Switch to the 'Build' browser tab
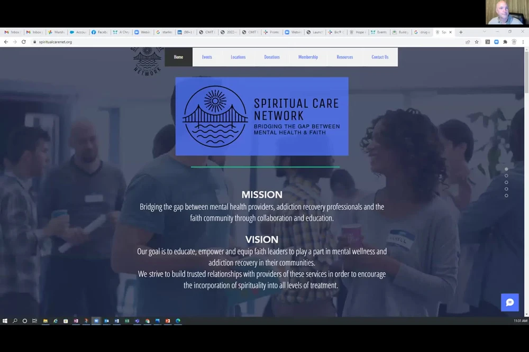The image size is (529, 352). pyautogui.click(x=400, y=32)
